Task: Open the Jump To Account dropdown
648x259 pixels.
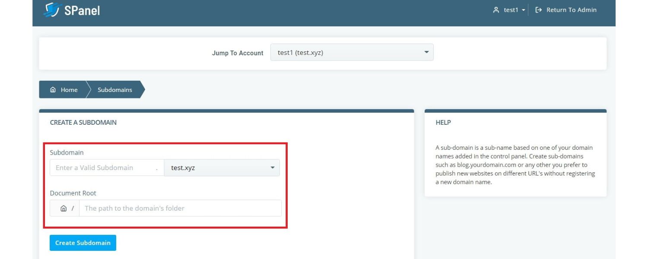Action: [x=351, y=52]
